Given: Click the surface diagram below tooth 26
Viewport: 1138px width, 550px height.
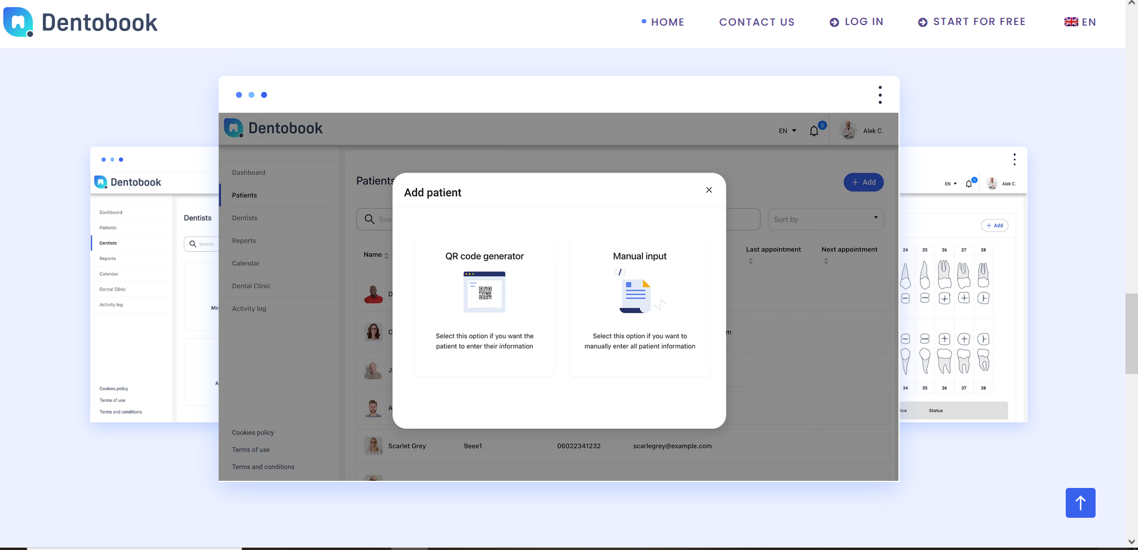Looking at the screenshot, I should pyautogui.click(x=944, y=298).
